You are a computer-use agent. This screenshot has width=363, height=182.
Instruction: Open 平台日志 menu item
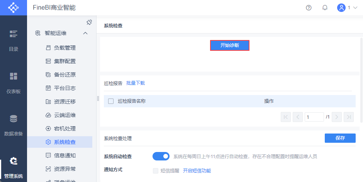click(64, 88)
